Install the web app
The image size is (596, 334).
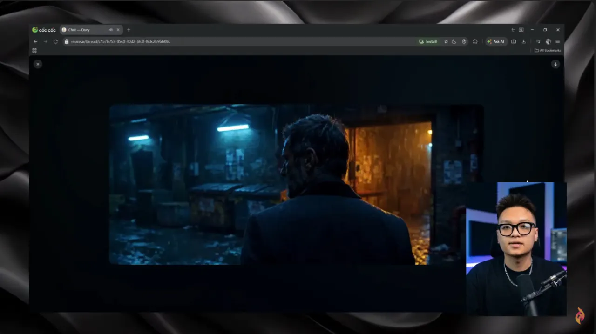[428, 41]
